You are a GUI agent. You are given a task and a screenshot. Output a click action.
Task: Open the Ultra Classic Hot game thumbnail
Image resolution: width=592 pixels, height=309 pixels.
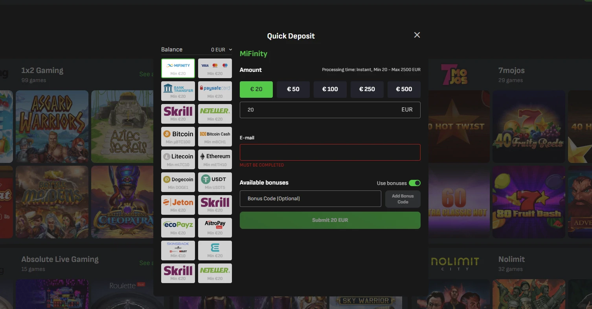459,202
